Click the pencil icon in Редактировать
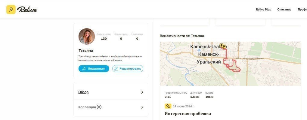Image resolution: width=307 pixels, height=120 pixels. (x=116, y=69)
